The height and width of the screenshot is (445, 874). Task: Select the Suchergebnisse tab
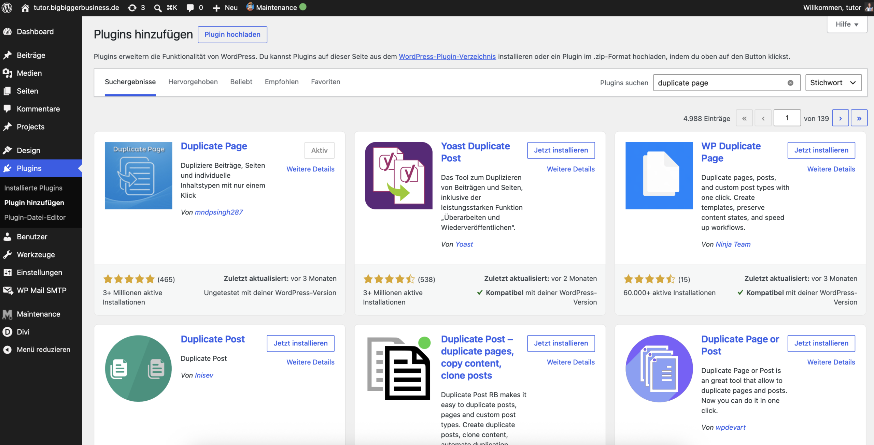point(130,82)
